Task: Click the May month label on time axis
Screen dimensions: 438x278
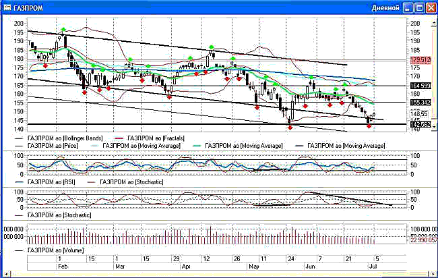Action: point(254,267)
